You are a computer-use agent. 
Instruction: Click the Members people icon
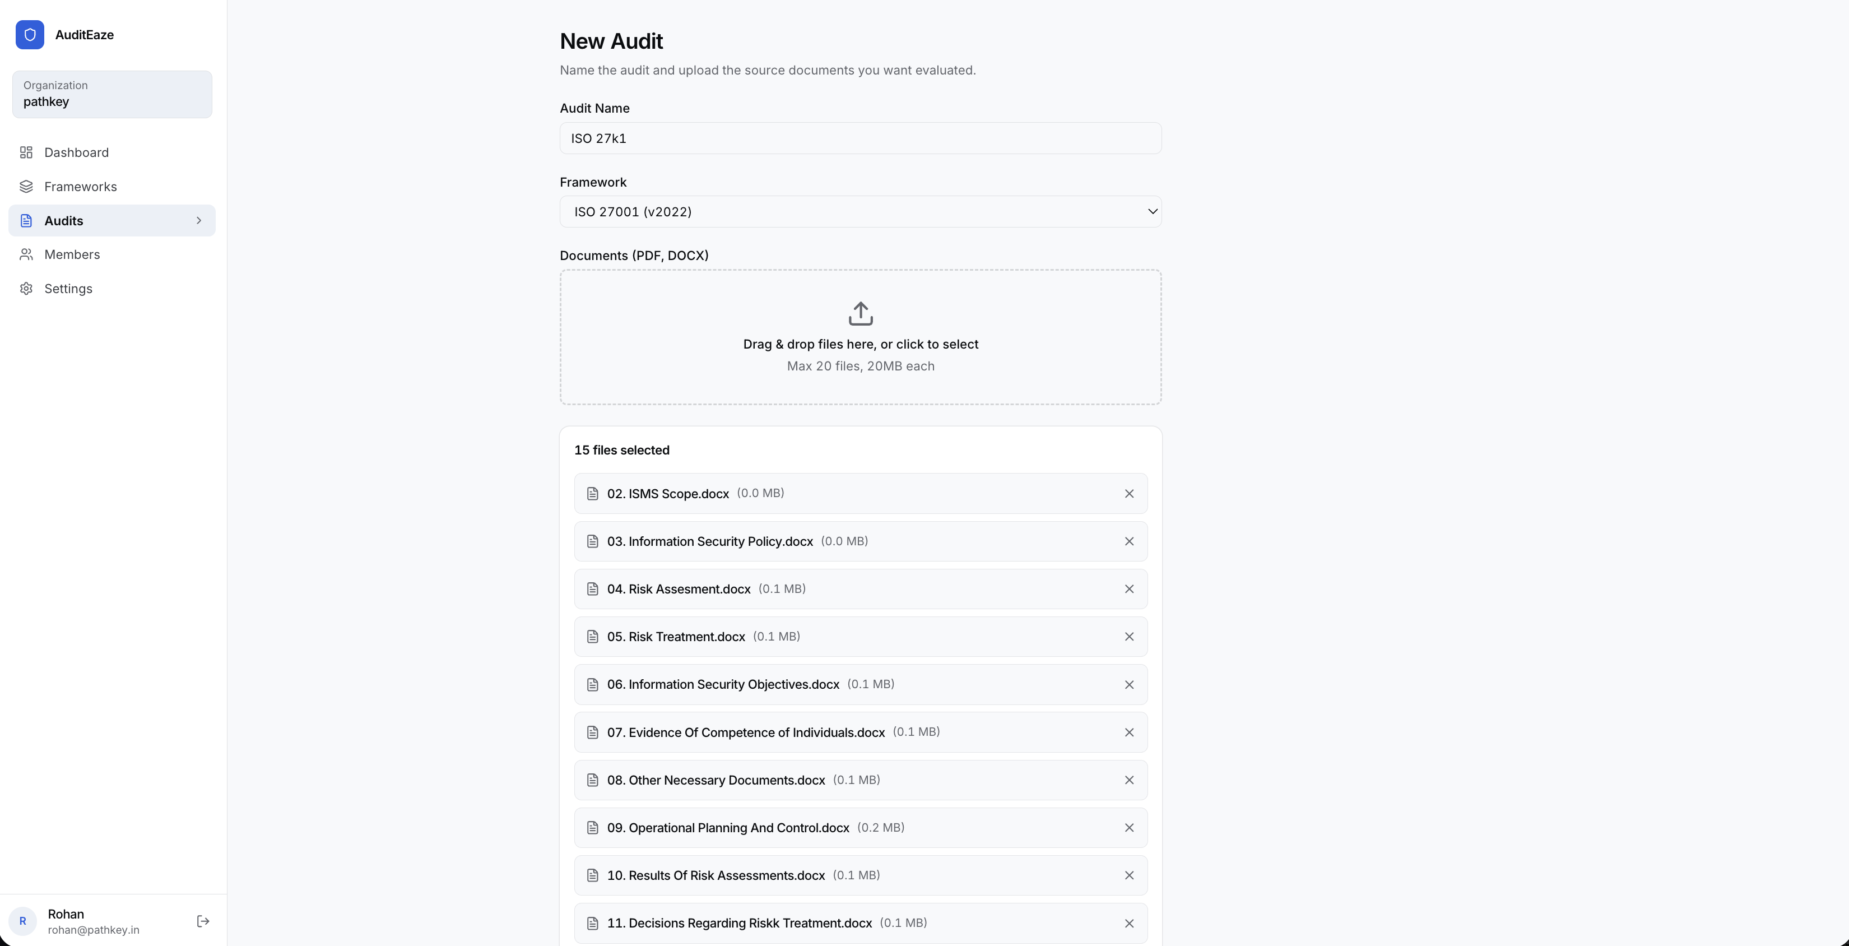coord(26,255)
